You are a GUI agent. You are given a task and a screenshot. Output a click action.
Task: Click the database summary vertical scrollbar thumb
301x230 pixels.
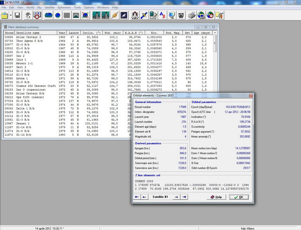[215, 43]
